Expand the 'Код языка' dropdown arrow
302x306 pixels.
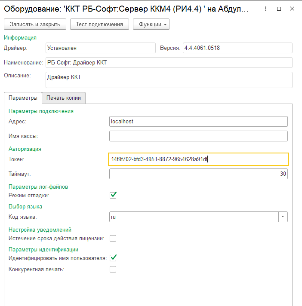point(283,217)
